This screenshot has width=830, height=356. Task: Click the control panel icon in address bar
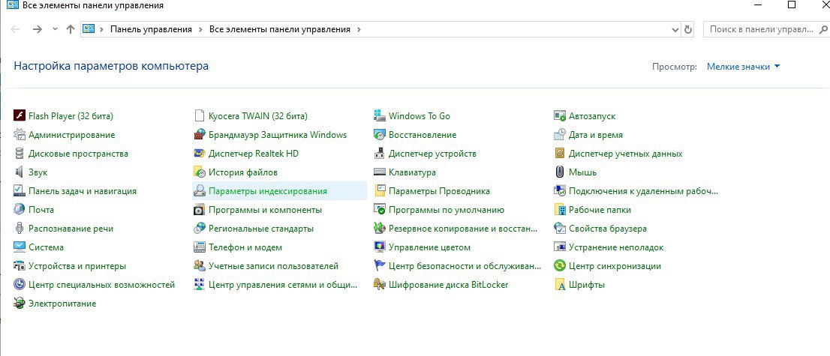click(x=89, y=30)
